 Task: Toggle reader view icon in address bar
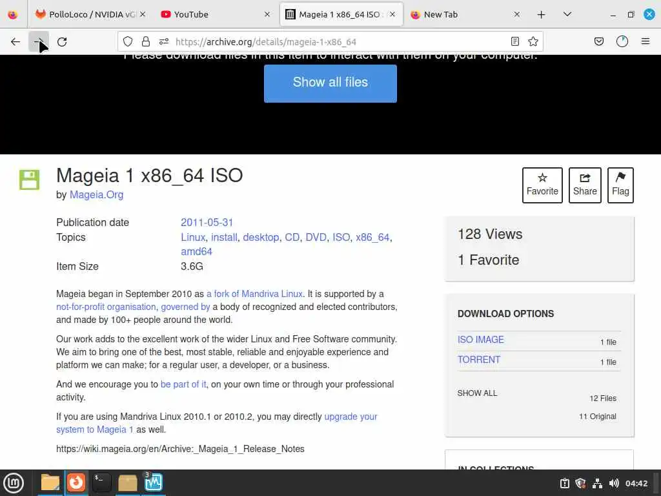(x=514, y=41)
